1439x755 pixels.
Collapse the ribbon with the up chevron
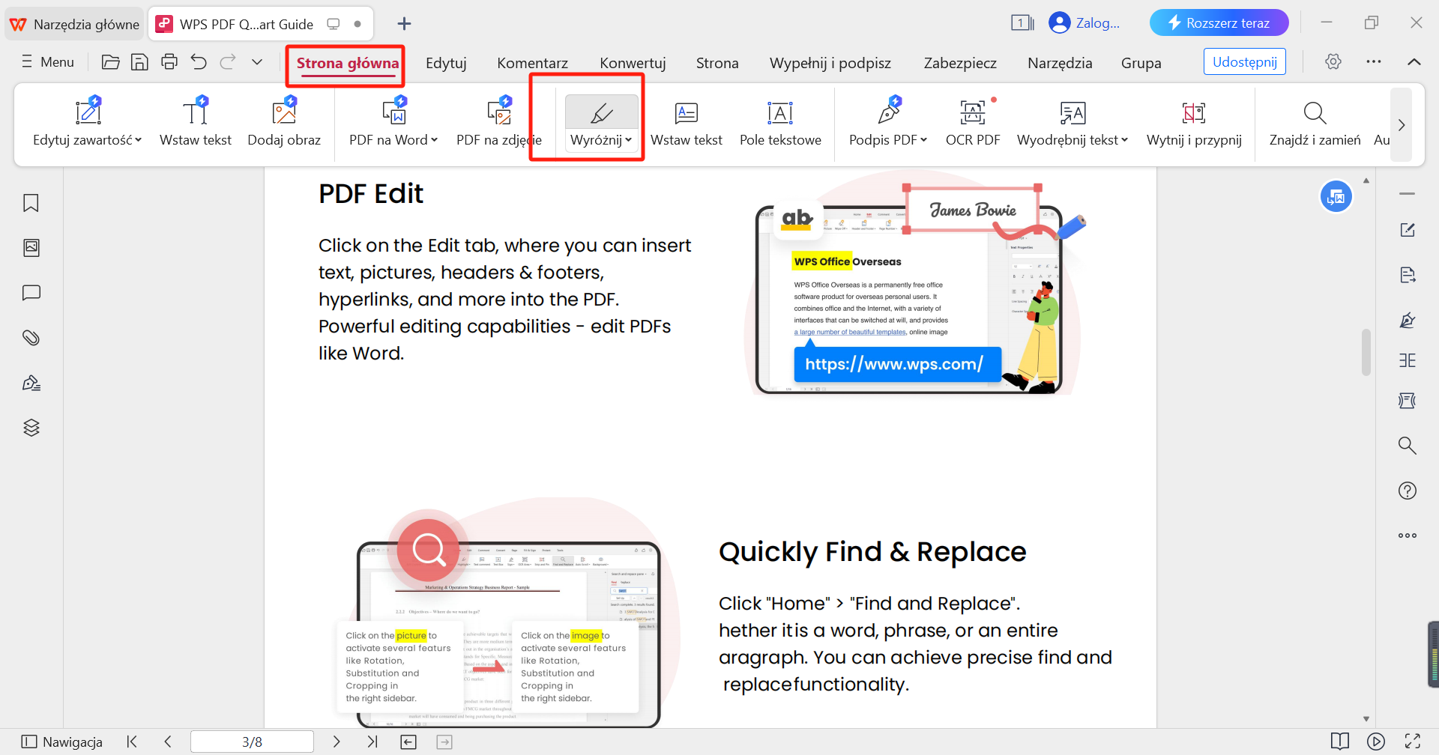[x=1414, y=61]
